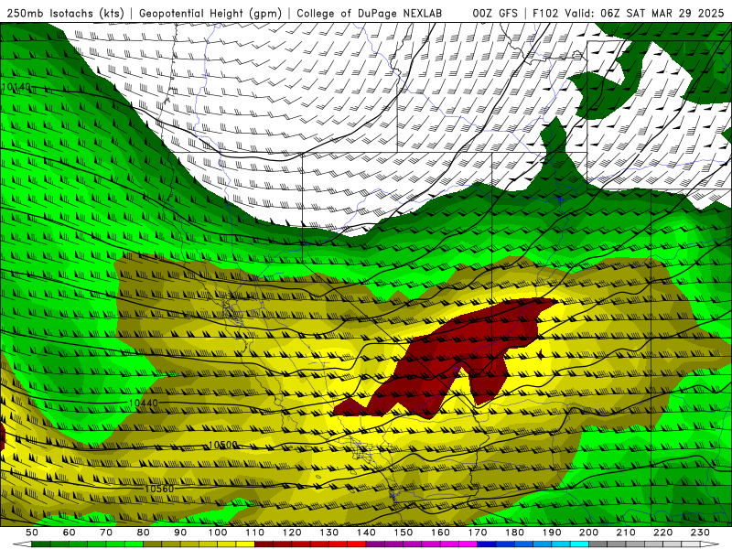Screen dimensions: 732x549
Task: Click the 130 value on the color scale
Action: (x=329, y=533)
